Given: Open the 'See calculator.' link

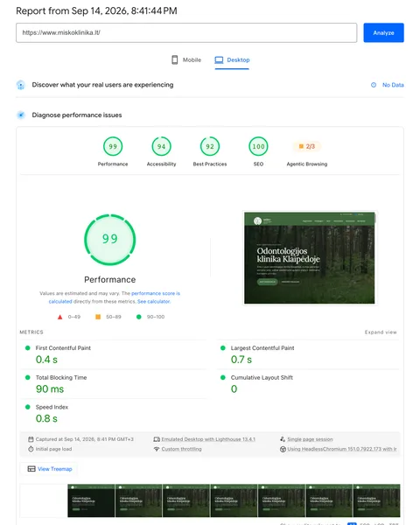Looking at the screenshot, I should tap(154, 301).
